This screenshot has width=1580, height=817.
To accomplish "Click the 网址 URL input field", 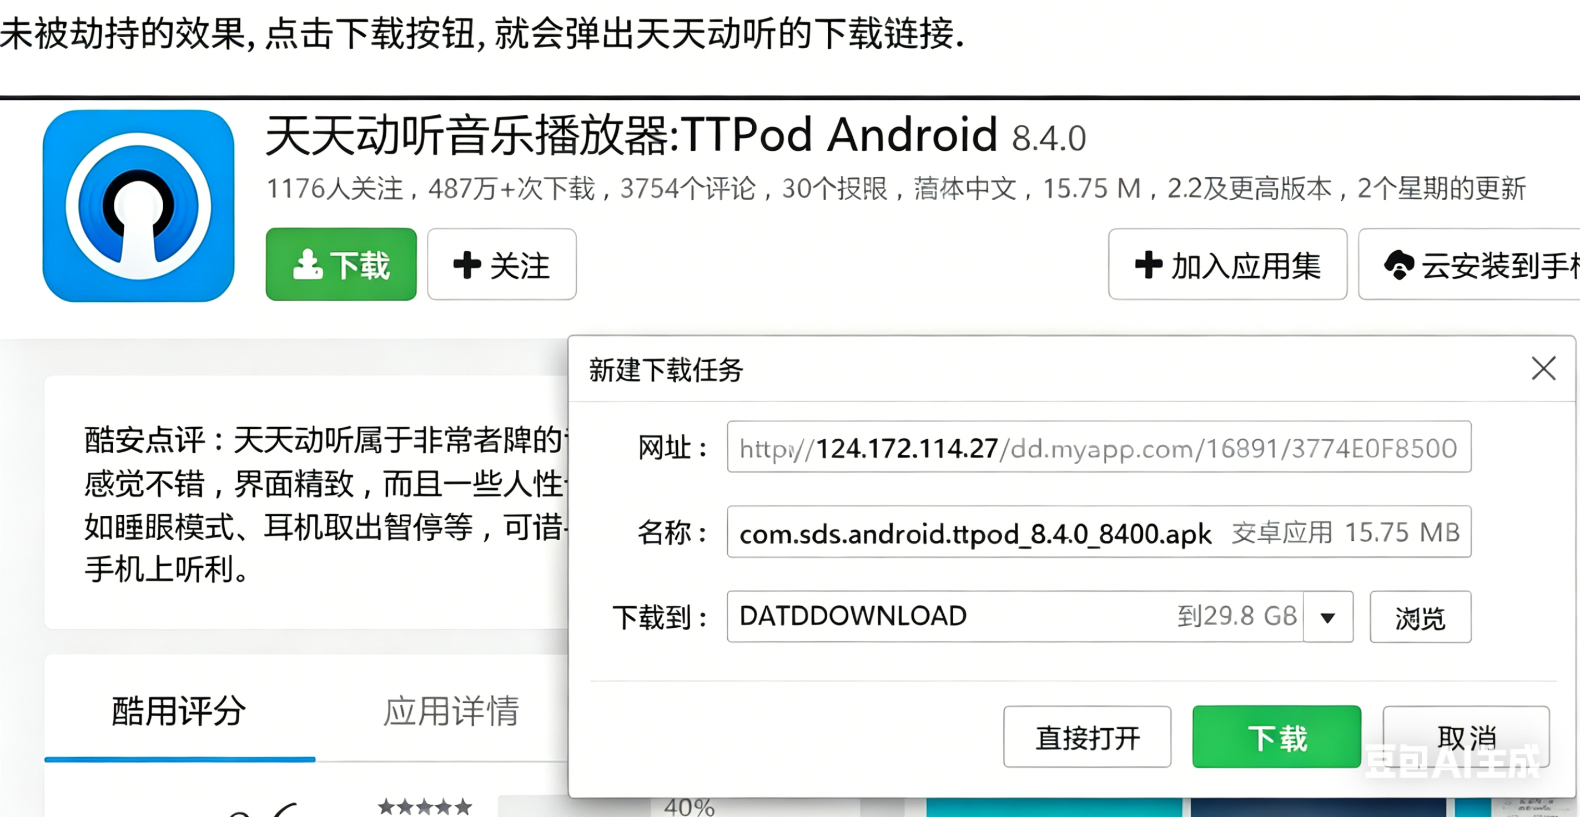I will [1099, 448].
